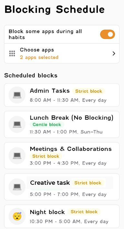Click Strict block badge next to Night block
The image size is (124, 229).
(x=84, y=212)
